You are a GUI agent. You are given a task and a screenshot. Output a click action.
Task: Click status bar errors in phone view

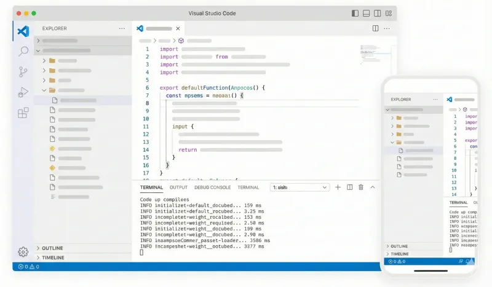tap(397, 261)
